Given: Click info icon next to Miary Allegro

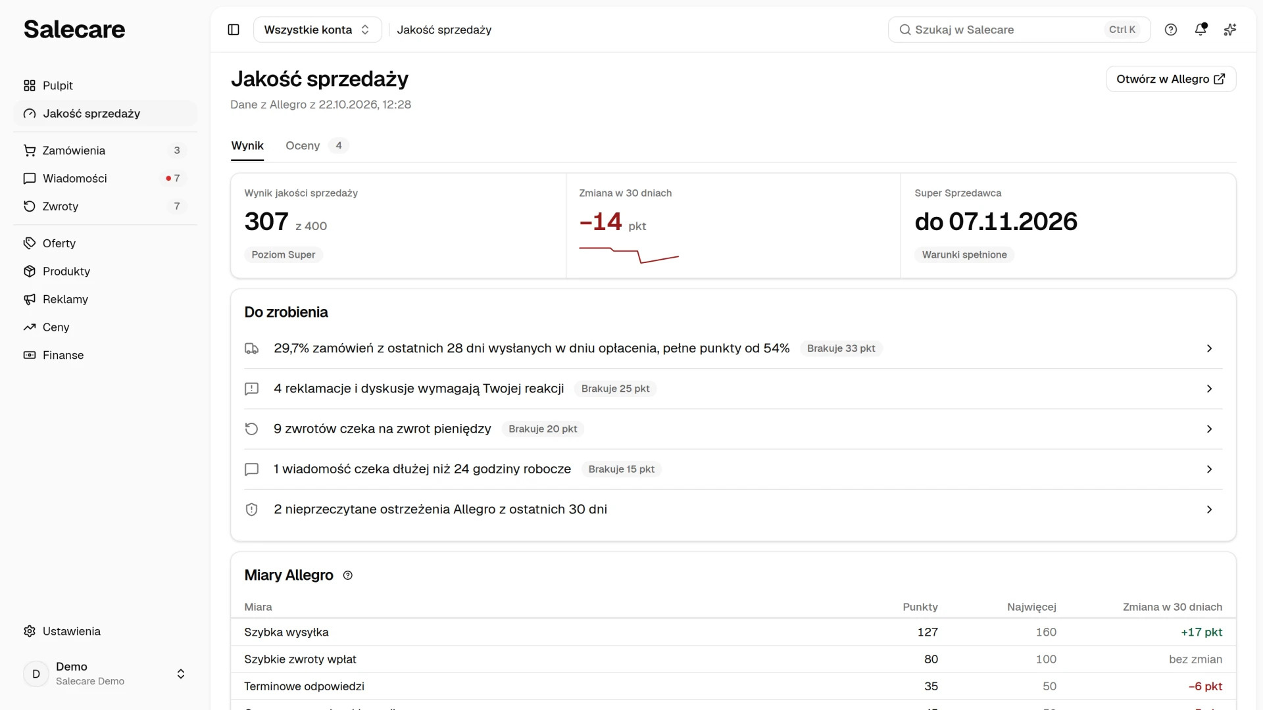Looking at the screenshot, I should (x=348, y=576).
